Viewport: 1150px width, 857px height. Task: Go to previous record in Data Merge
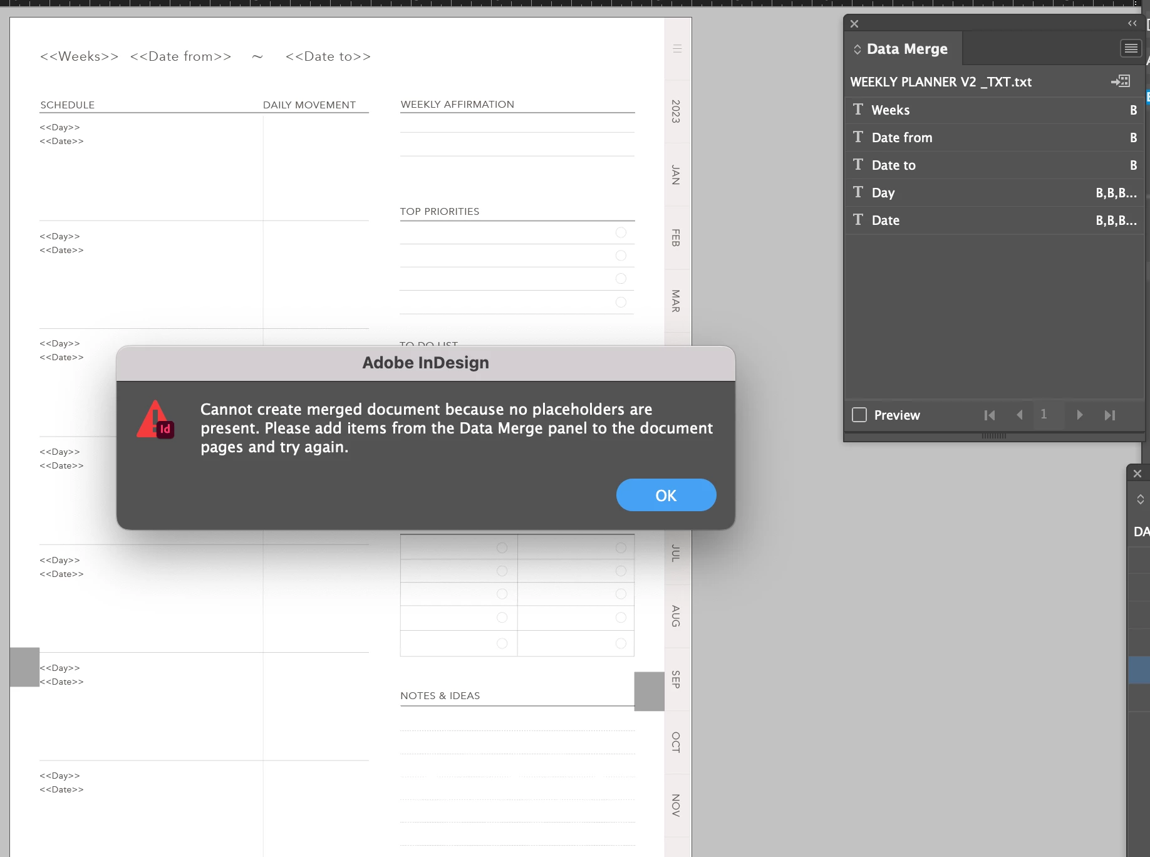(1019, 415)
